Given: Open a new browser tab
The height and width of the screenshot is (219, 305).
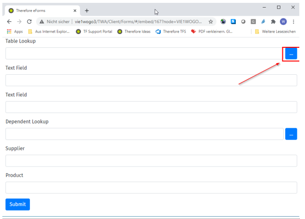Looking at the screenshot, I should [87, 11].
